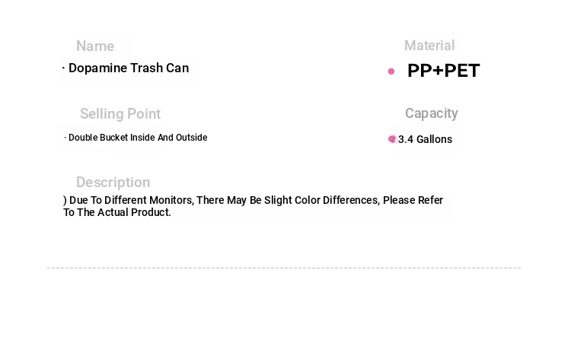The width and height of the screenshot is (571, 343).
Task: Click the Due To Different Monitors sentence
Action: pyautogui.click(x=253, y=206)
